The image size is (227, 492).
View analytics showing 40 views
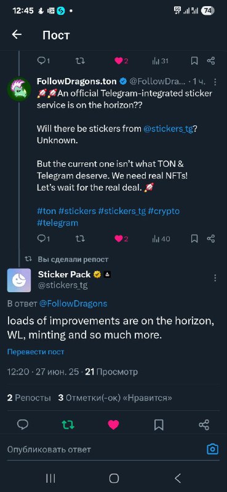pyautogui.click(x=161, y=239)
